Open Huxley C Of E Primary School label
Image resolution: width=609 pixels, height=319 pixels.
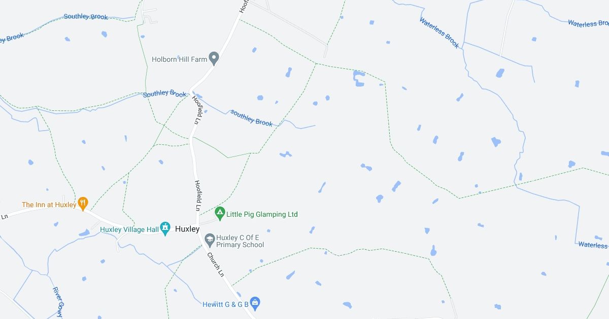(x=240, y=241)
